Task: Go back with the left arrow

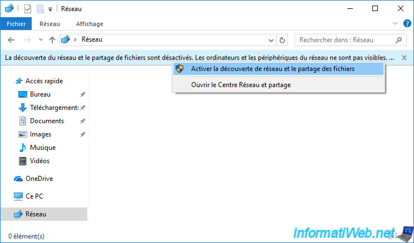Action: click(11, 40)
